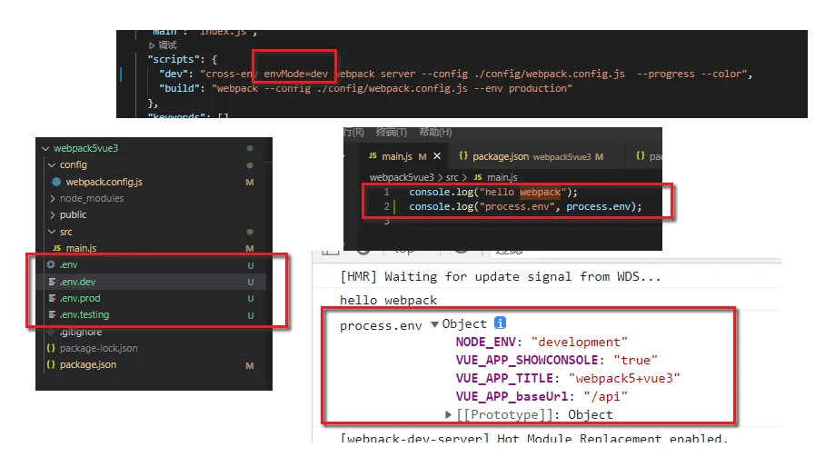The image size is (835, 467).
Task: Select the .env.testing file
Action: (x=84, y=314)
